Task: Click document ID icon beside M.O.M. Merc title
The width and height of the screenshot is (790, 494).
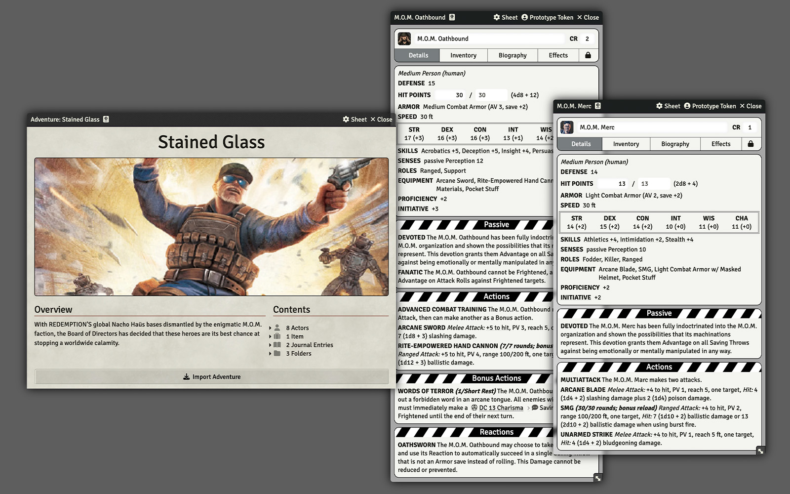Action: [x=598, y=106]
